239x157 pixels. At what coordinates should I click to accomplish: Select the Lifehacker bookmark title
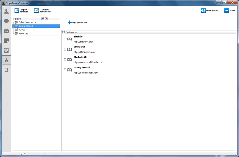coord(79,47)
